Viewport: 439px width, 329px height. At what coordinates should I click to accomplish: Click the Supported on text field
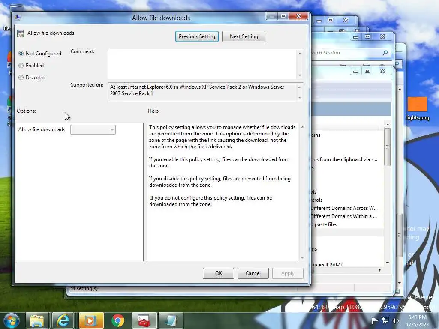click(x=202, y=91)
